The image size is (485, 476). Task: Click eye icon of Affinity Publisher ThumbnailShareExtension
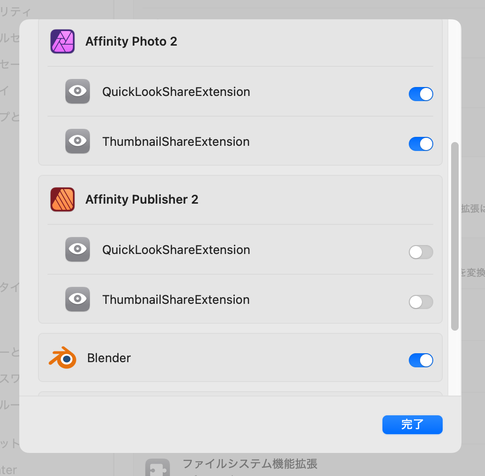coord(78,299)
